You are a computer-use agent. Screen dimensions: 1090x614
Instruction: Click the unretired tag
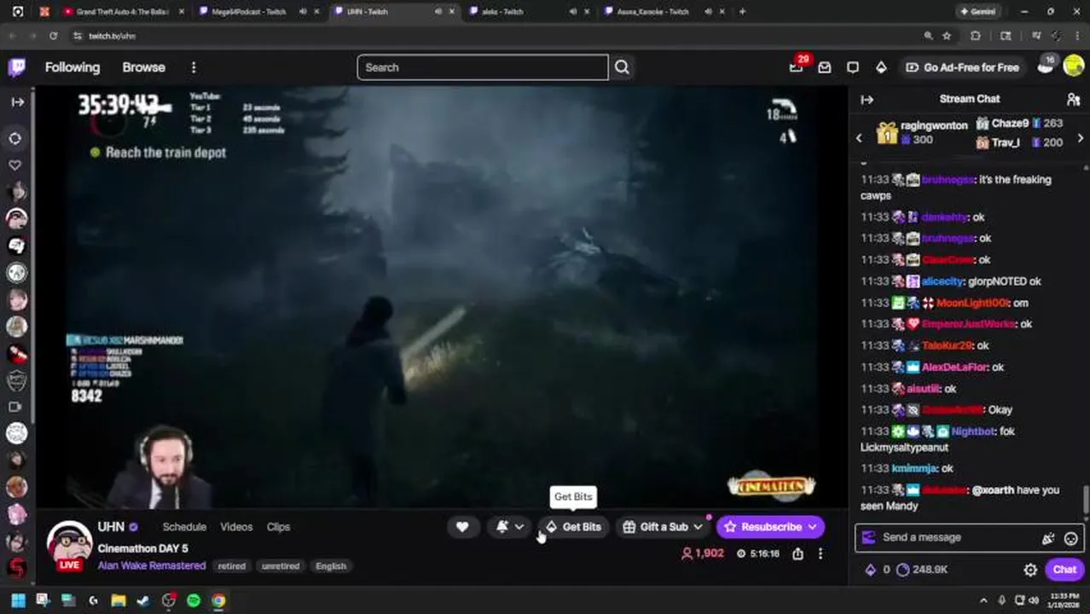click(x=281, y=566)
